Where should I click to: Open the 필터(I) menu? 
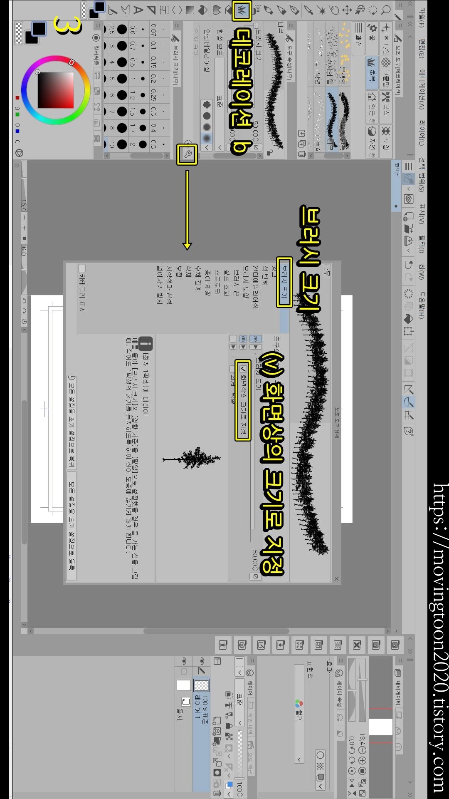pos(422,244)
